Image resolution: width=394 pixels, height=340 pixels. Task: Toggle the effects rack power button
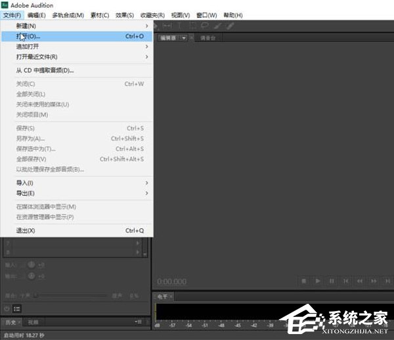click(7, 308)
